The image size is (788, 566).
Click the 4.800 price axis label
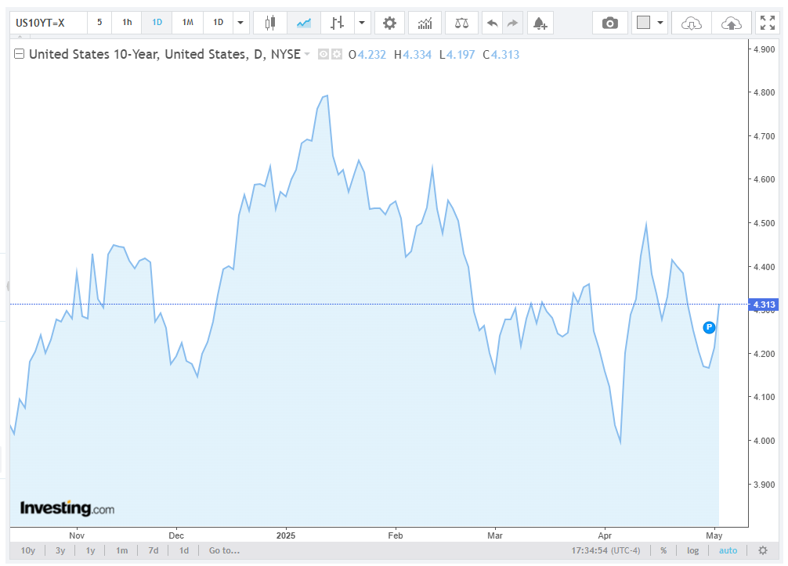[764, 92]
